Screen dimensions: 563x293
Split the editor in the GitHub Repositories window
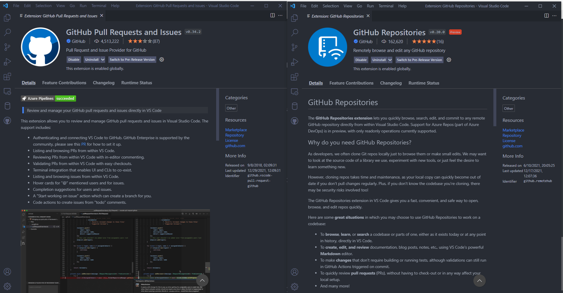(x=547, y=16)
